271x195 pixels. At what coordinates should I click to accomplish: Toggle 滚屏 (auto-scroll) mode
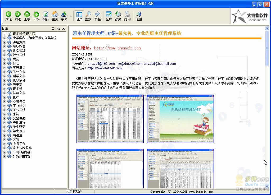tap(118, 15)
